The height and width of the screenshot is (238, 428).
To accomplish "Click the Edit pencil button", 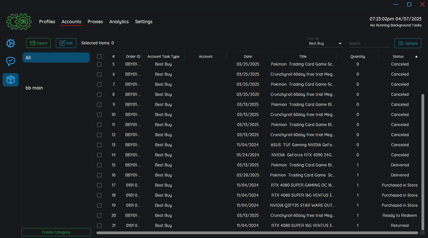I will pos(66,43).
